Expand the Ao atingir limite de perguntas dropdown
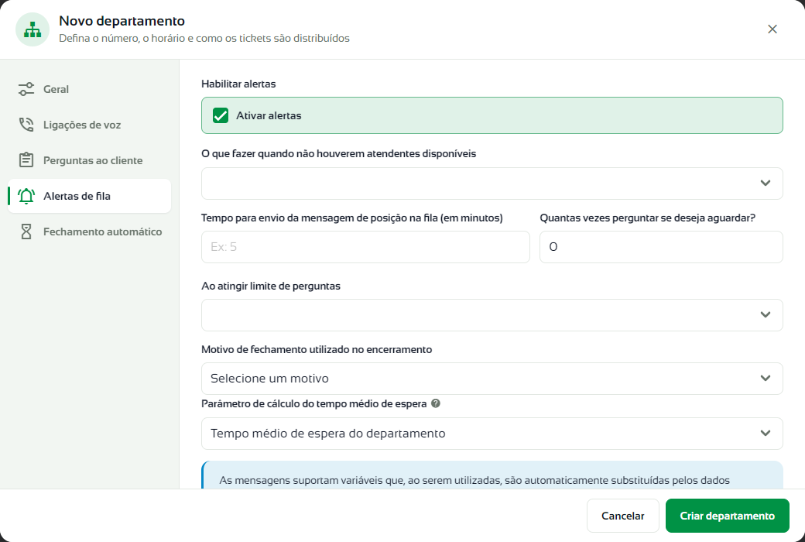 (x=492, y=315)
